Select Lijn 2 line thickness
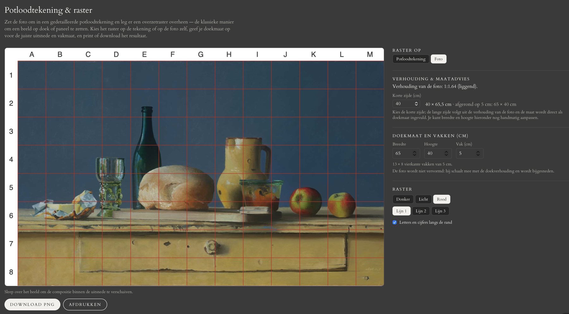569x314 pixels. click(421, 211)
